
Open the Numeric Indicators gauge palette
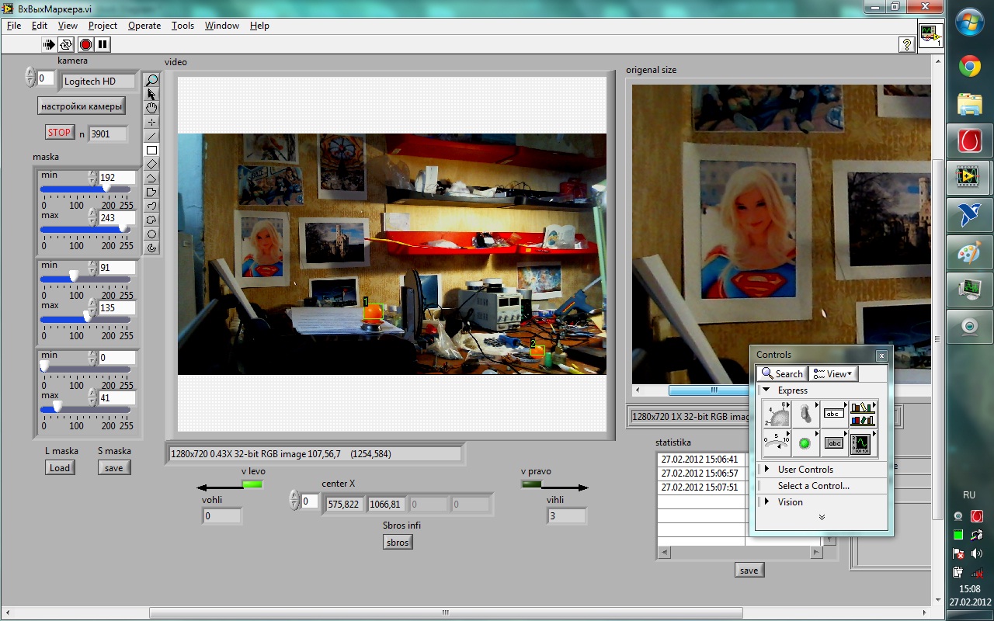pos(777,443)
